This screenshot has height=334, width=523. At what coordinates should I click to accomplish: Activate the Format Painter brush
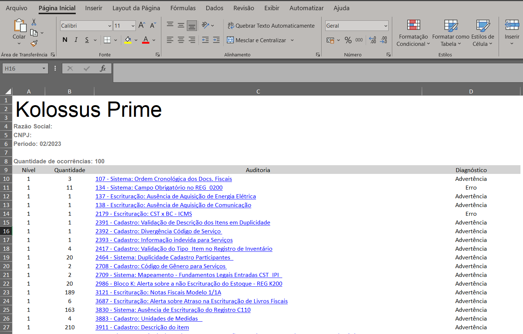tap(34, 43)
